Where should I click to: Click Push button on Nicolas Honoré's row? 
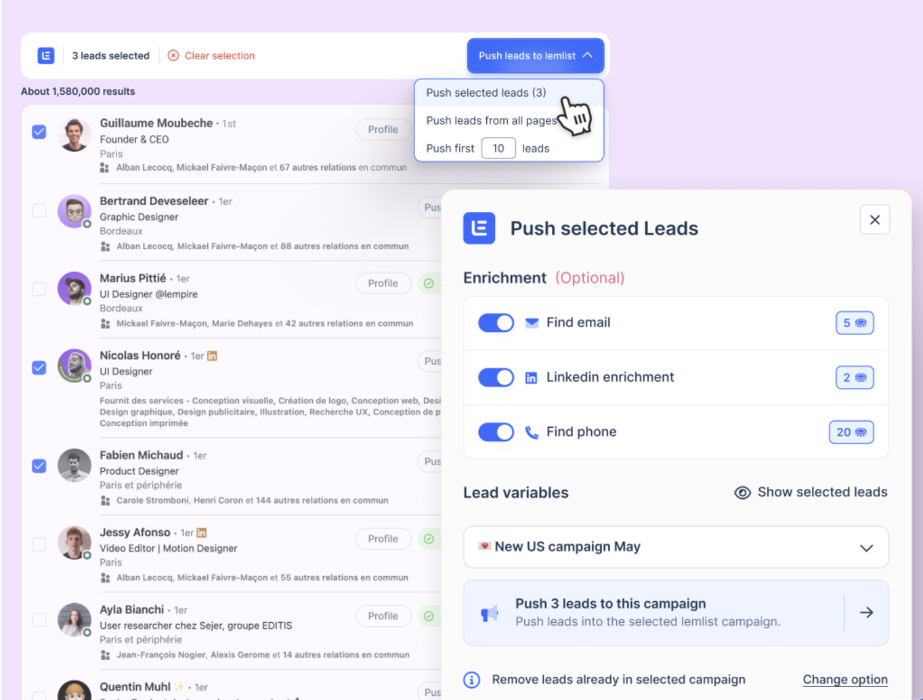click(x=430, y=362)
